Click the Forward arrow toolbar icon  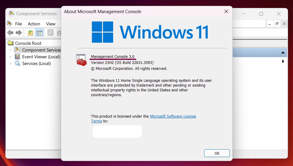click(19, 33)
